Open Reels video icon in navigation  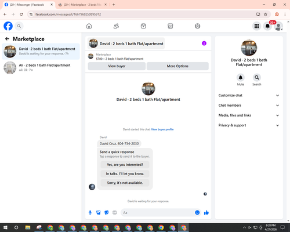[x=143, y=26]
